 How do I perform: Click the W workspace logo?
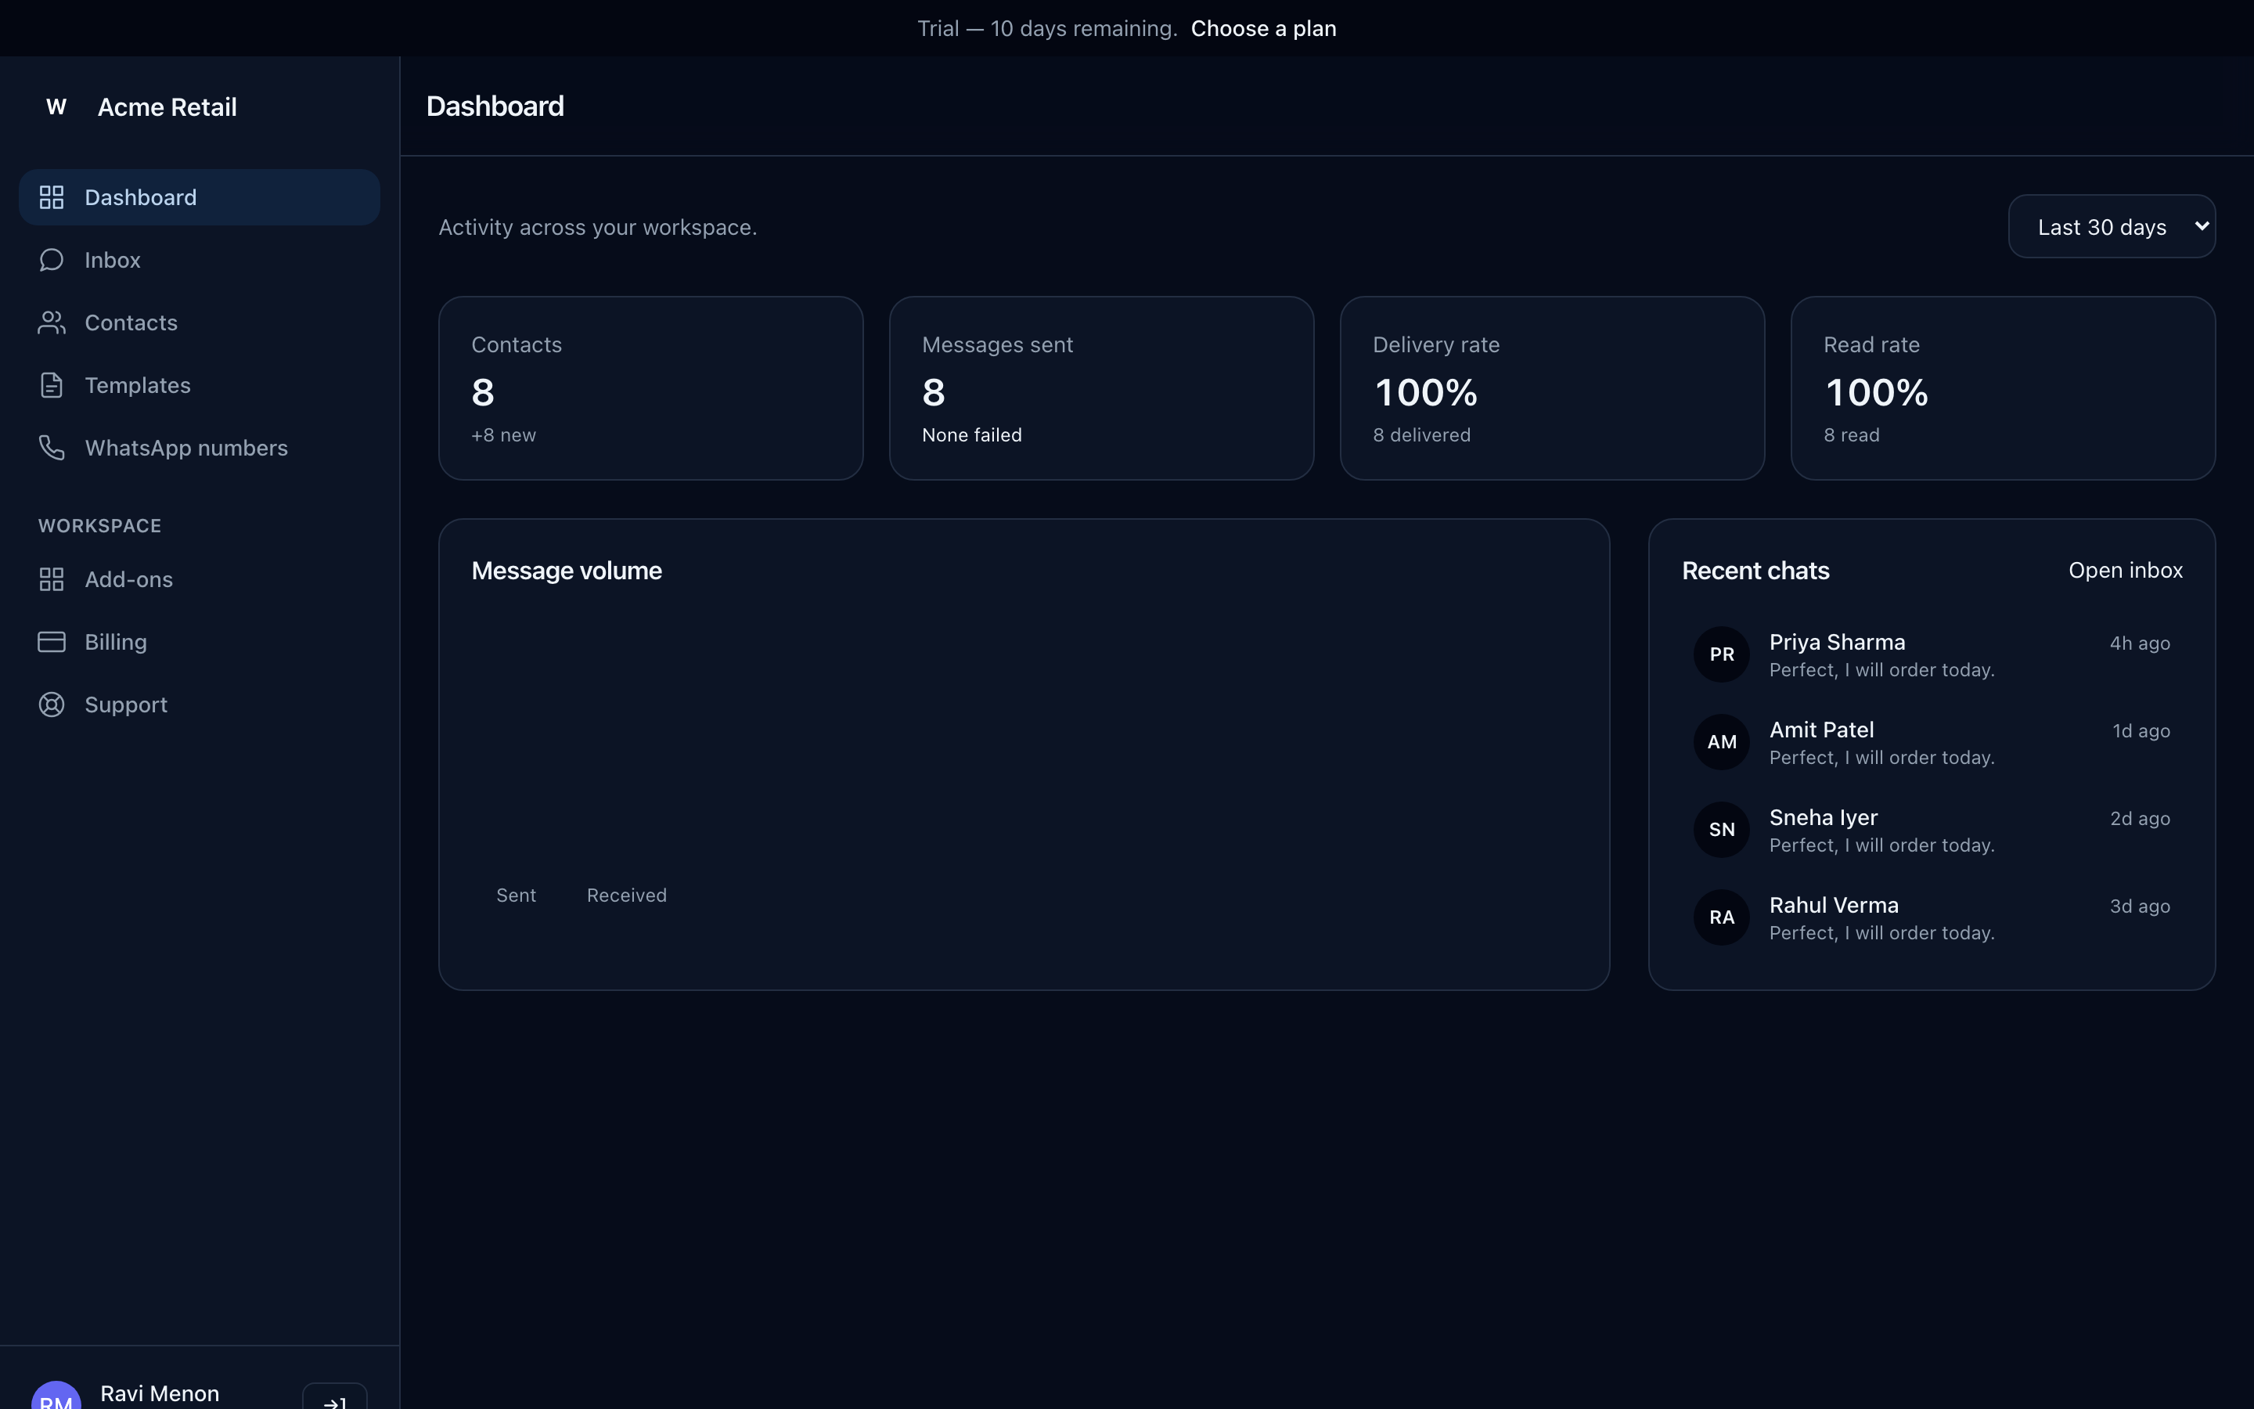(x=56, y=106)
